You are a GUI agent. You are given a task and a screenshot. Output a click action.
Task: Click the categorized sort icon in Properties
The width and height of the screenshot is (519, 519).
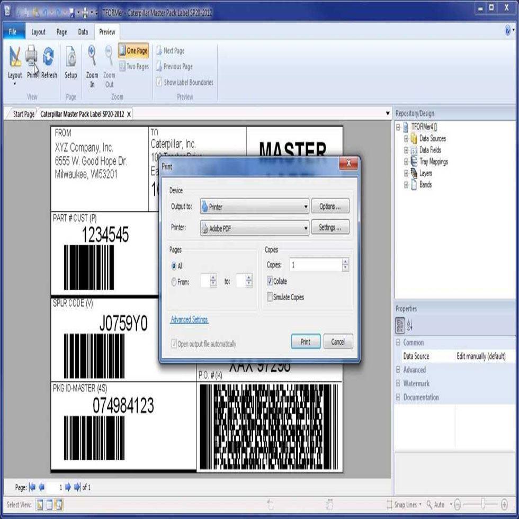(x=400, y=325)
